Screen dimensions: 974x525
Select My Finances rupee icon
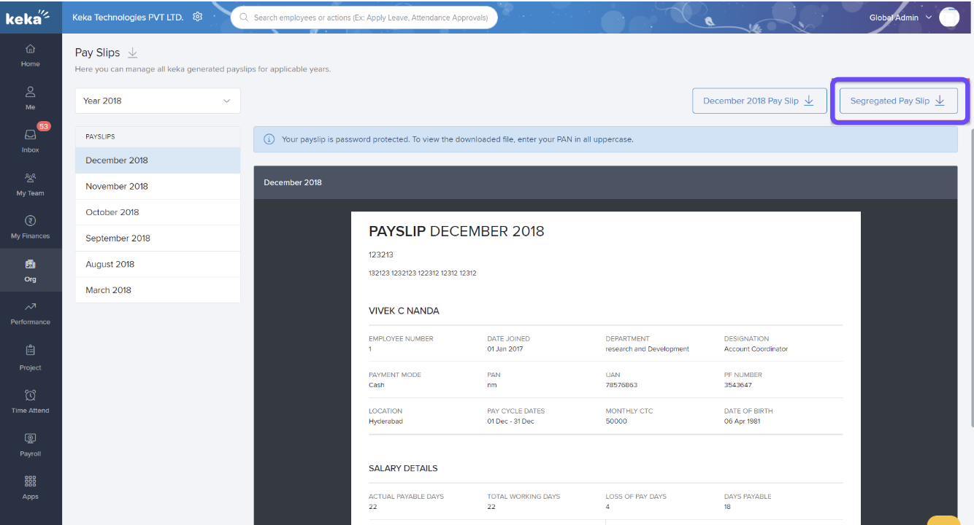tap(30, 222)
